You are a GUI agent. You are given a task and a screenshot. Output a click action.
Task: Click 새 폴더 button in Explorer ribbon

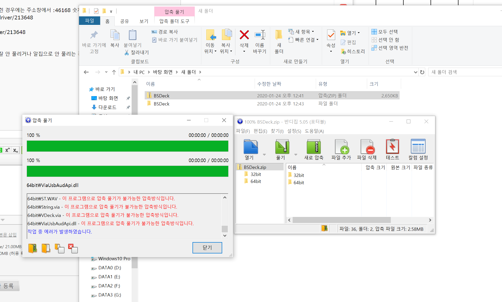pos(279,42)
